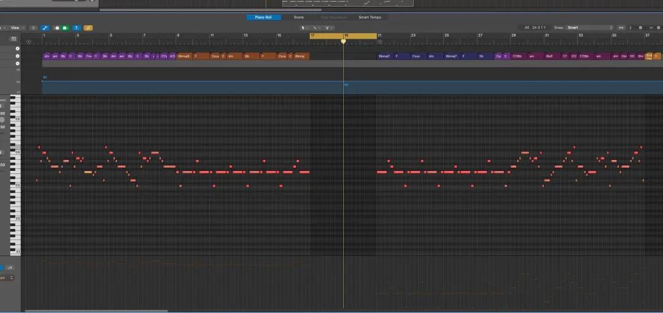
Task: Switch to the Piano Roll tab
Action: [263, 17]
